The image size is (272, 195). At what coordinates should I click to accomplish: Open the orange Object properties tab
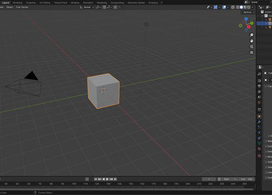[x=259, y=116]
